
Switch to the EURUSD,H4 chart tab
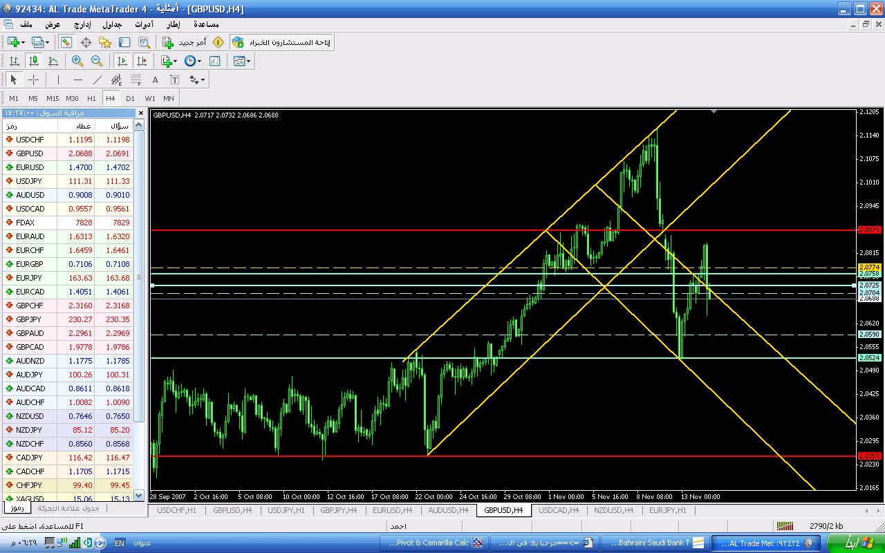click(392, 510)
